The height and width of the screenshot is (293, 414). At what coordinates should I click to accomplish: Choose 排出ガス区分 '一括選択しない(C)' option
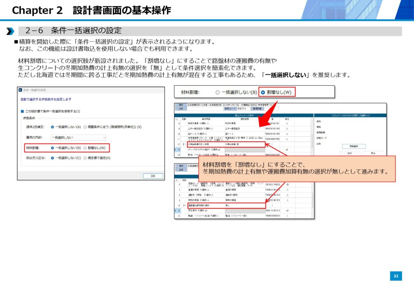(53, 158)
